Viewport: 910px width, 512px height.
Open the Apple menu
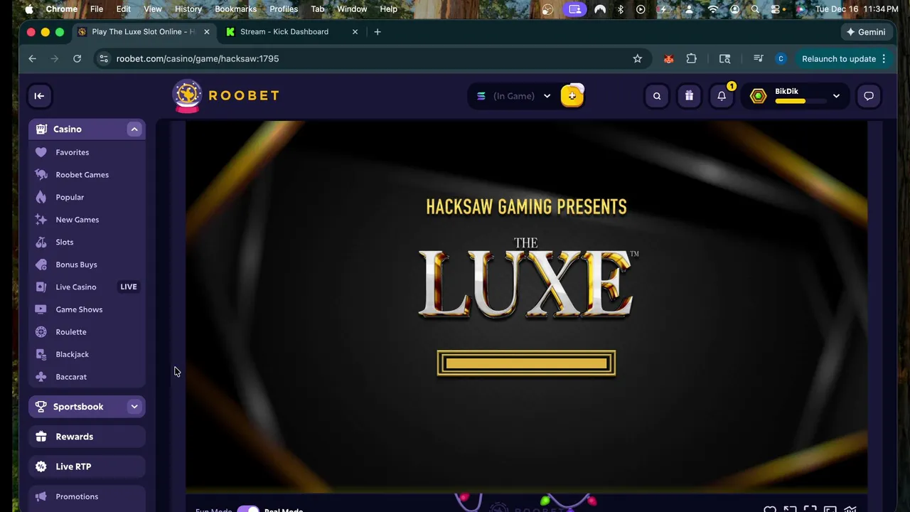pos(29,9)
